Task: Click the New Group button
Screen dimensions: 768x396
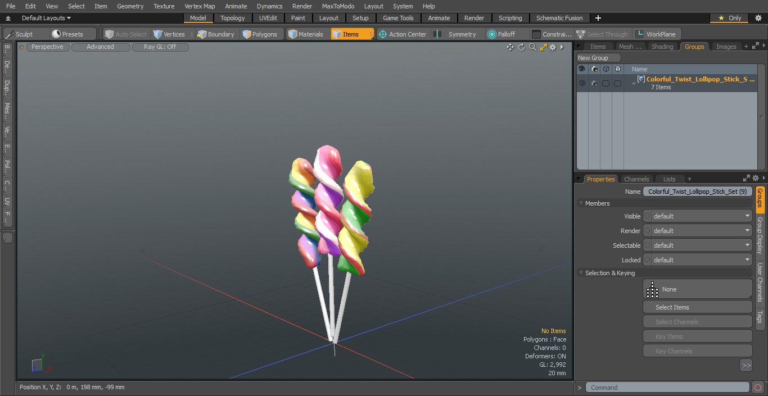Action: coord(599,58)
